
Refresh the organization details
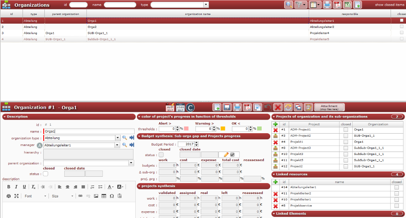coord(288,107)
